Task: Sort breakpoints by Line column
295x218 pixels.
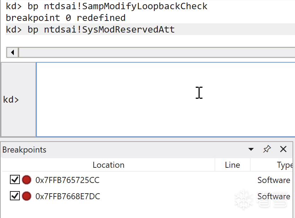Action: pyautogui.click(x=232, y=165)
